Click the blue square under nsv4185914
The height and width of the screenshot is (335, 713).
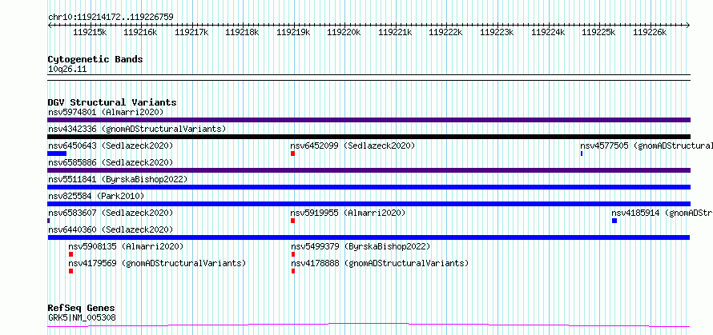tap(614, 221)
